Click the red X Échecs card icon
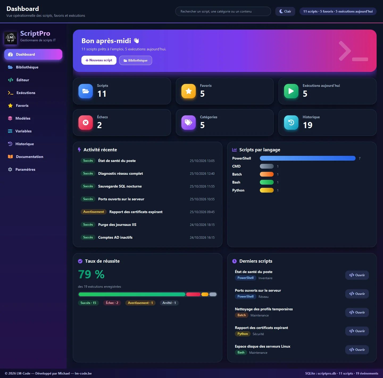 [86, 123]
